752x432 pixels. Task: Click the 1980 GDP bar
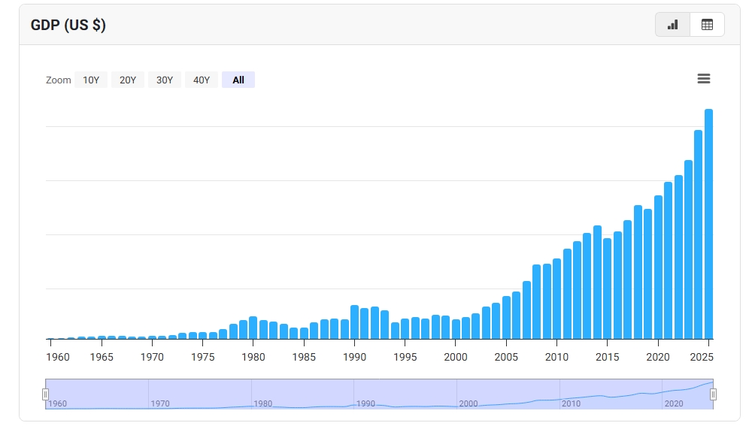click(x=253, y=328)
